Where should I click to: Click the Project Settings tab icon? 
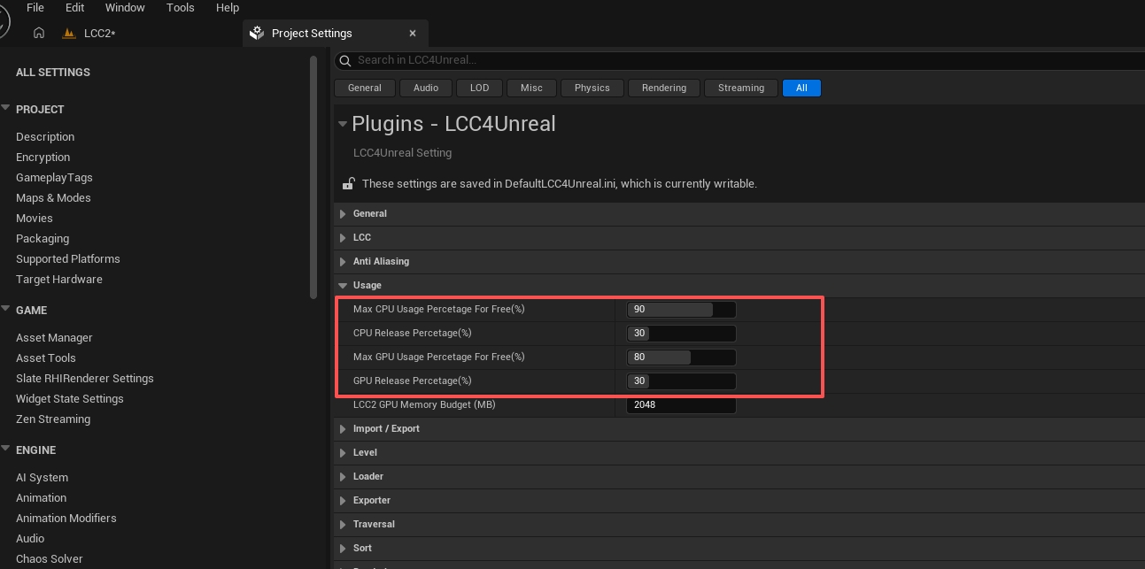tap(257, 33)
